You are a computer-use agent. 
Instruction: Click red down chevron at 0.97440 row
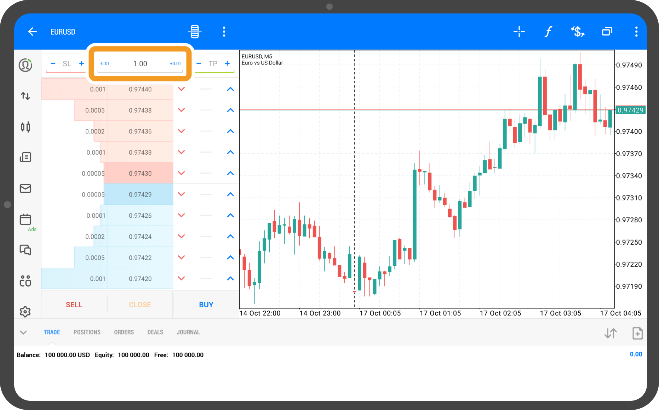coord(181,89)
